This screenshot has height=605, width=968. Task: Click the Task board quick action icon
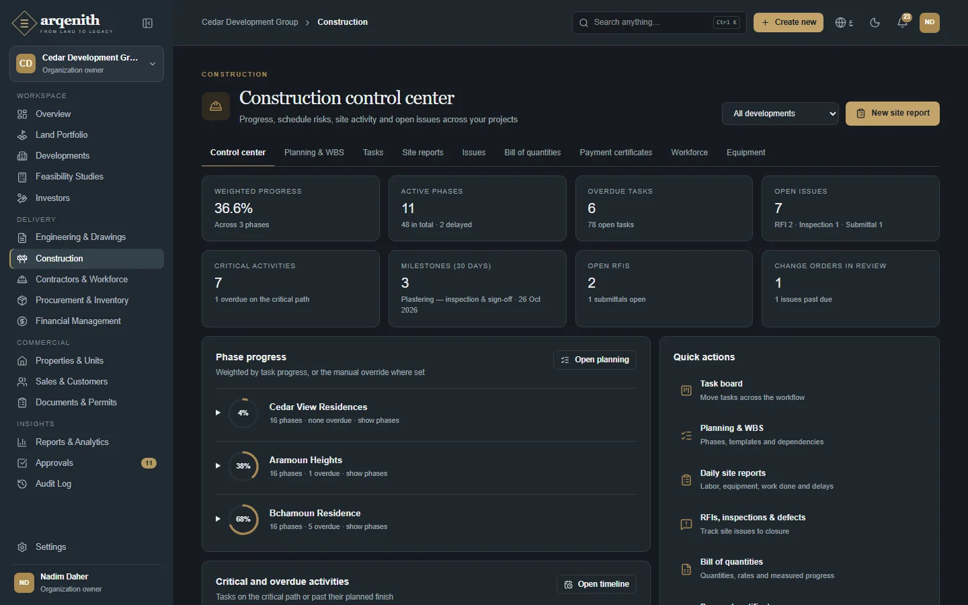tap(686, 391)
